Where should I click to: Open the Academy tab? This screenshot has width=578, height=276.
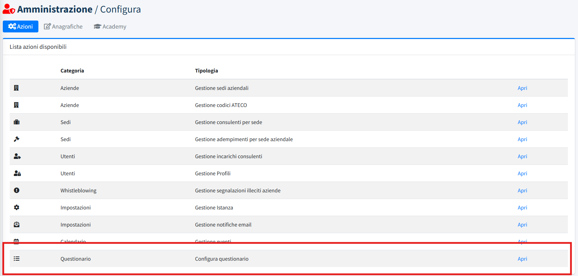110,26
